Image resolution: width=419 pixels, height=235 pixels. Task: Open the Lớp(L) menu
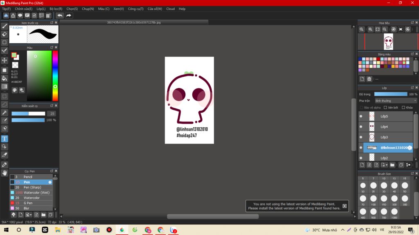point(41,9)
